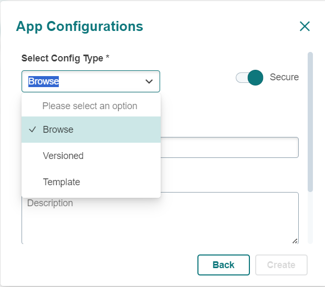The image size is (325, 287).
Task: Click the checkmark beside Browse
Action: pos(33,130)
